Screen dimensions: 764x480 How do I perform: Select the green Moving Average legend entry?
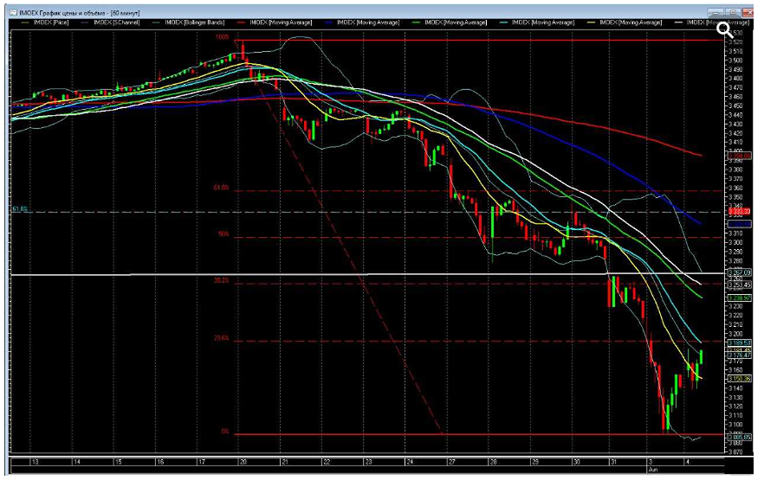tap(450, 22)
